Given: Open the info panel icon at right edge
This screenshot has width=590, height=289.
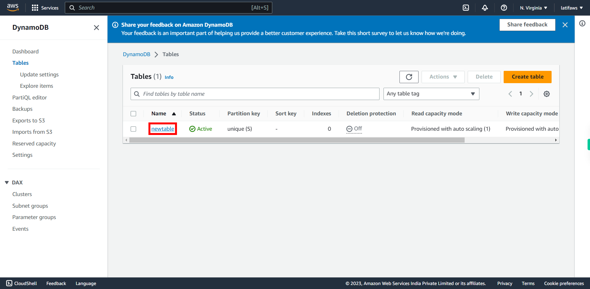Looking at the screenshot, I should pos(582,23).
